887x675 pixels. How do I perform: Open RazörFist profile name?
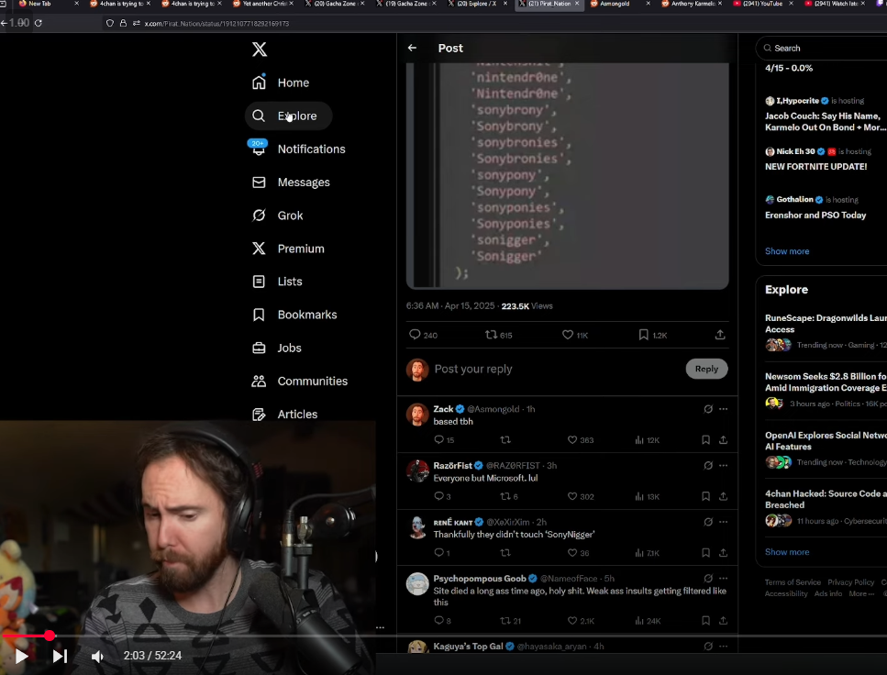tap(452, 466)
